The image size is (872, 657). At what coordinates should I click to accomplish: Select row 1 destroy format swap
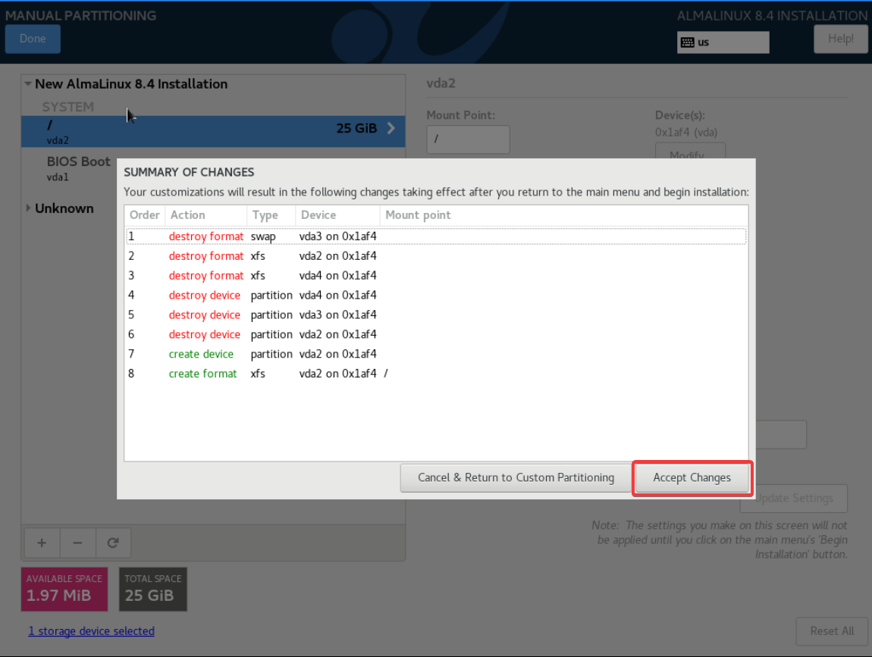436,236
